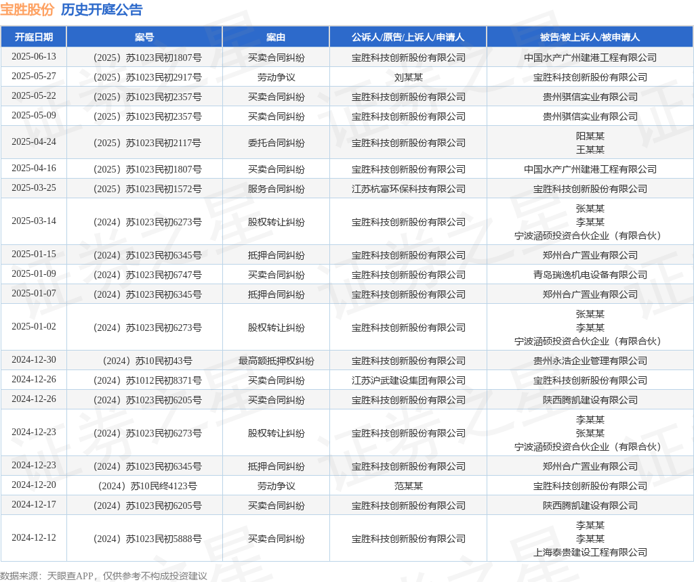This screenshot has height=582, width=694.
Task: Click 陕西腾凯建设有限公司 in the 2024-12-17 row
Action: pos(590,506)
